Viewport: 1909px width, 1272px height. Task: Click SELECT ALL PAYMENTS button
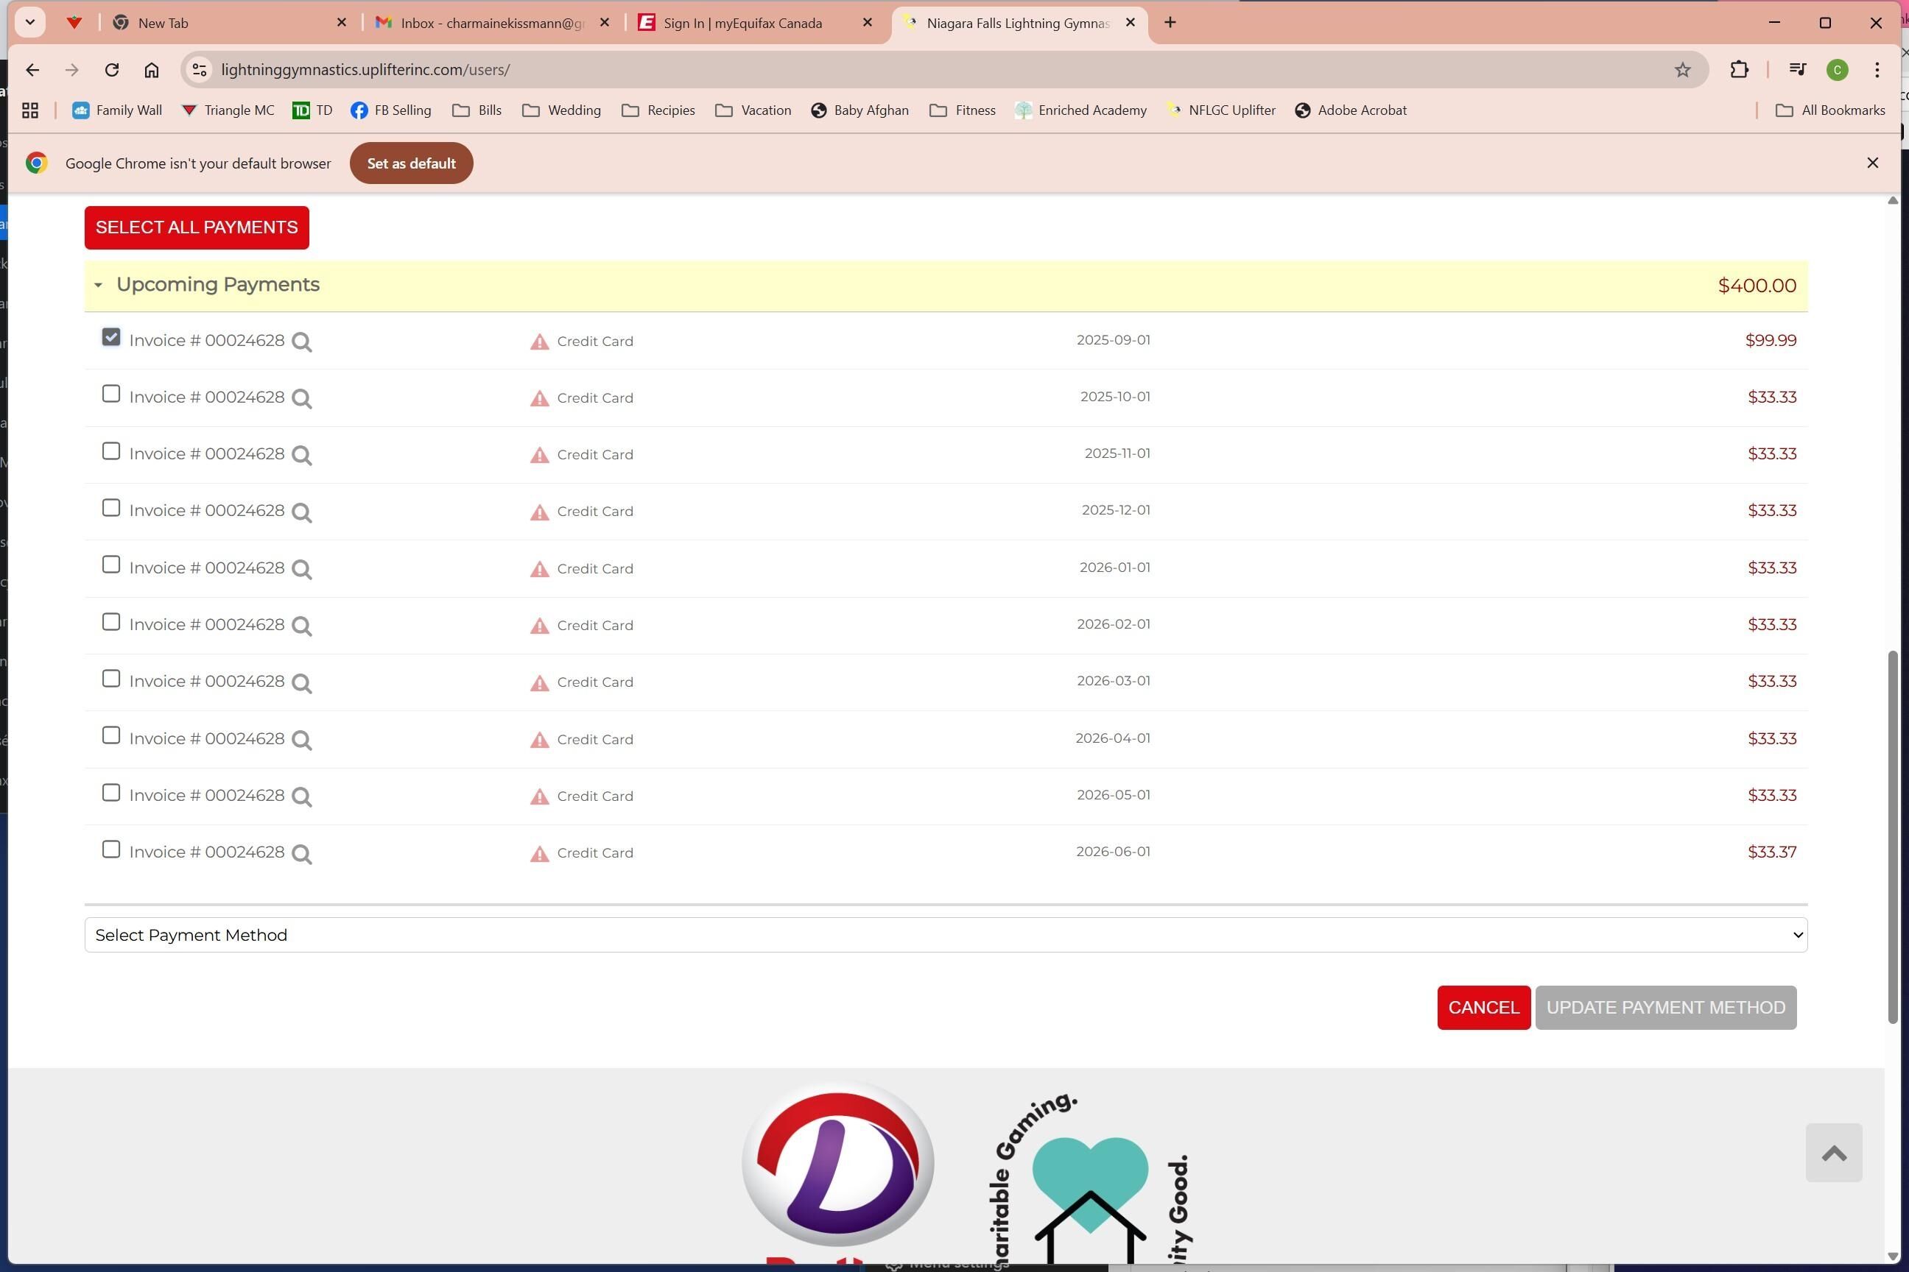[197, 227]
